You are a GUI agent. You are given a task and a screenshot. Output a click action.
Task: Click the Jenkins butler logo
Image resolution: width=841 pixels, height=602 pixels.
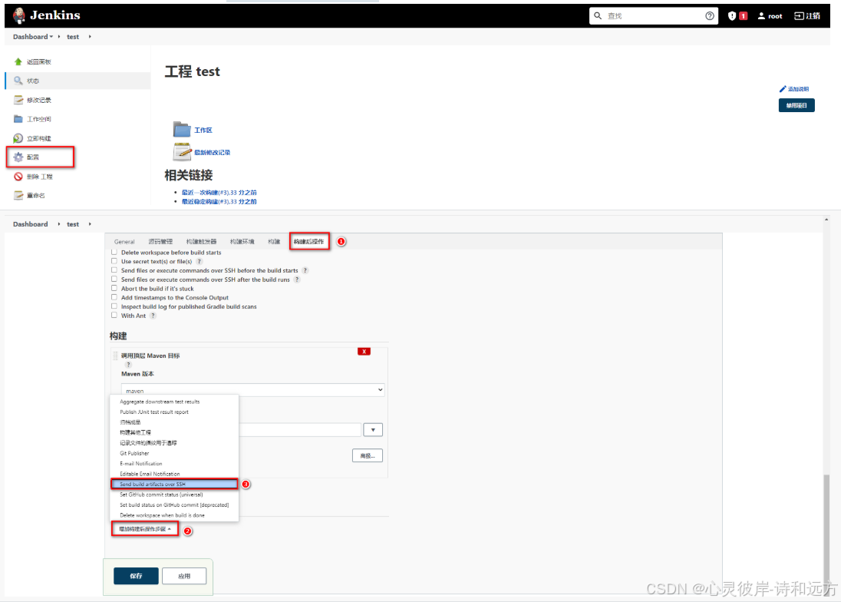[18, 15]
